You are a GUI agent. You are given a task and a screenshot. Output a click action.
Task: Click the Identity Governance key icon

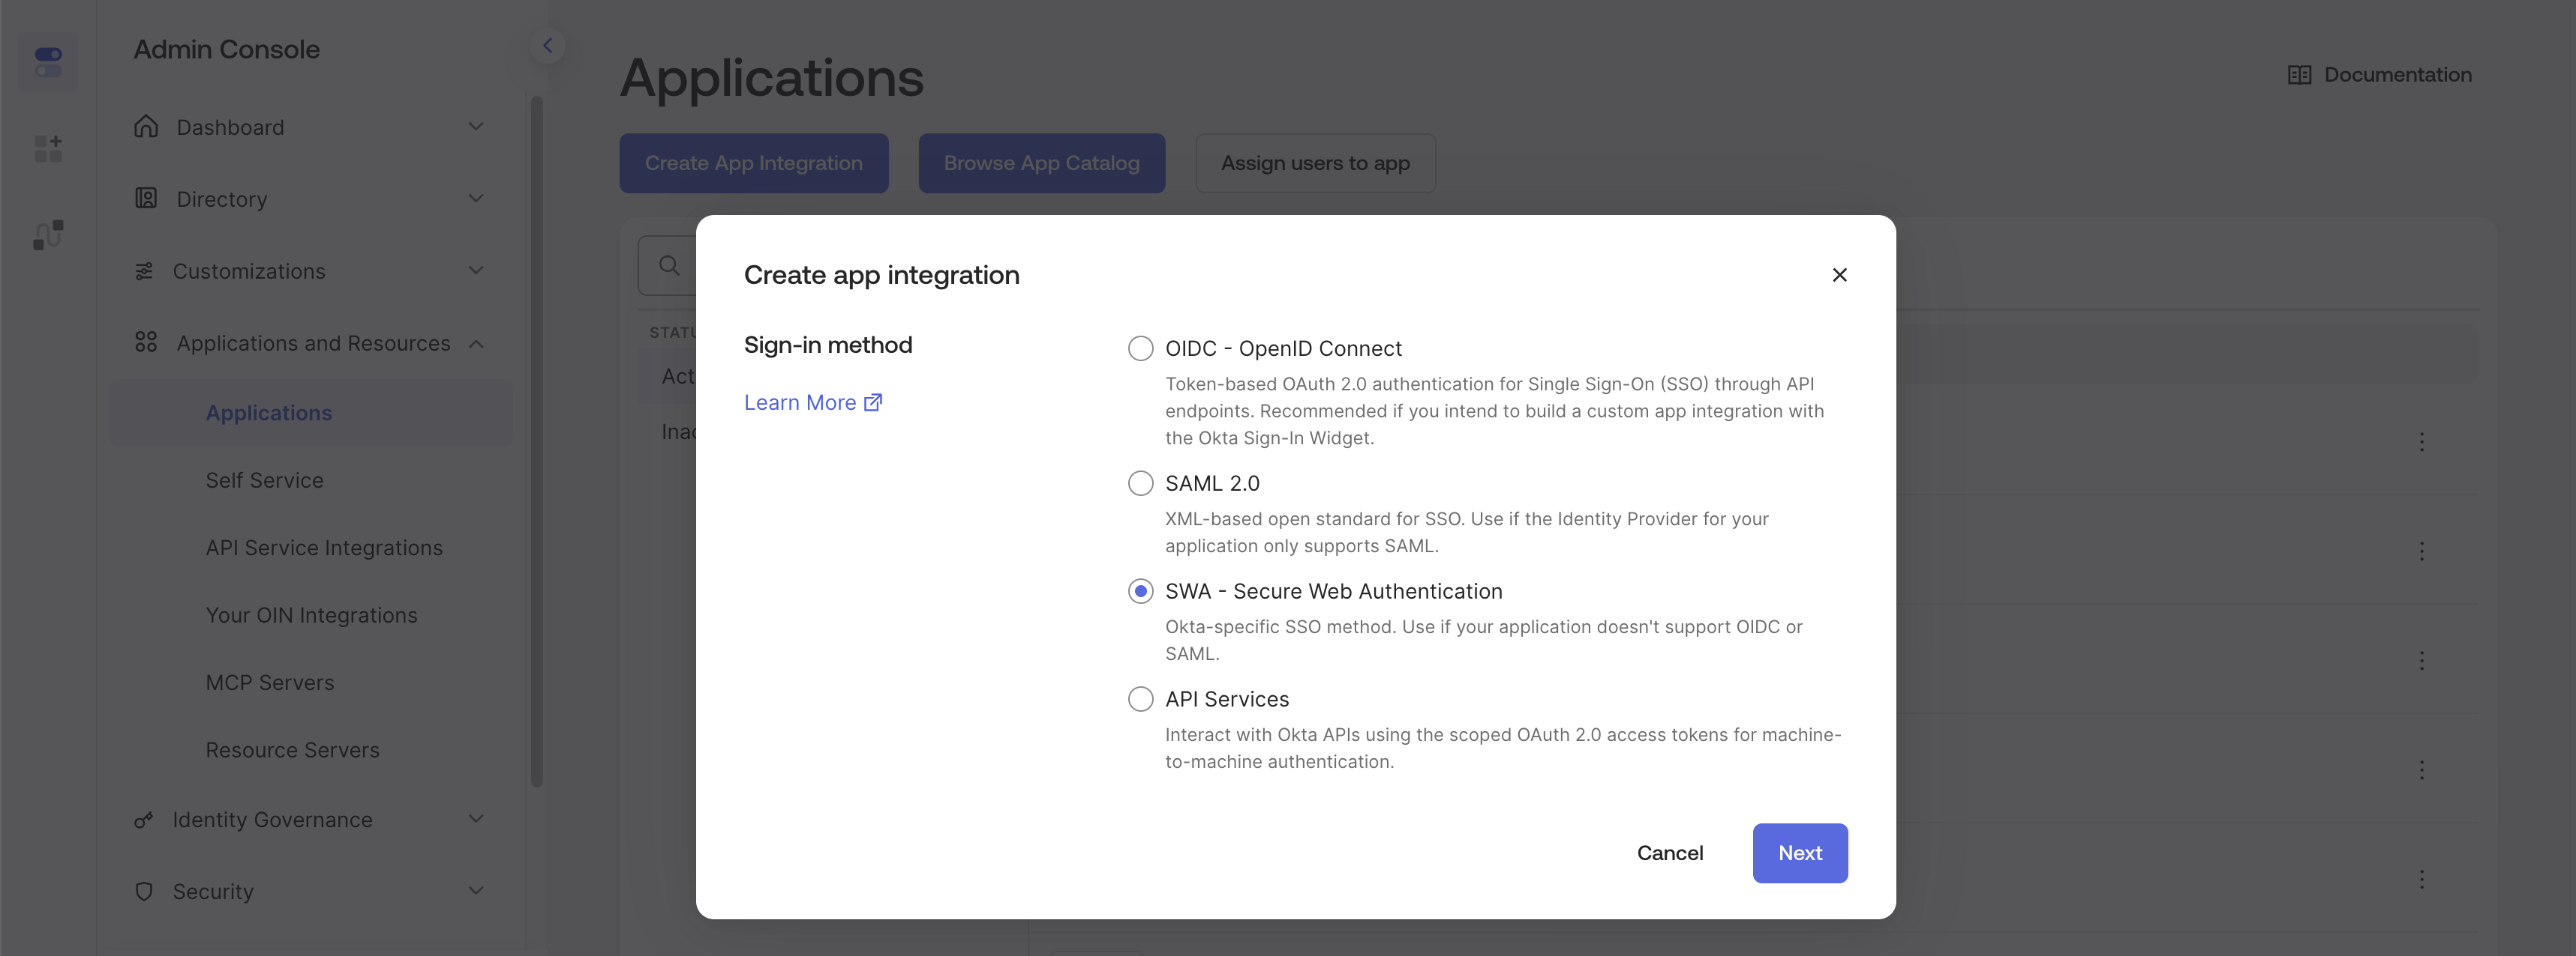click(144, 820)
